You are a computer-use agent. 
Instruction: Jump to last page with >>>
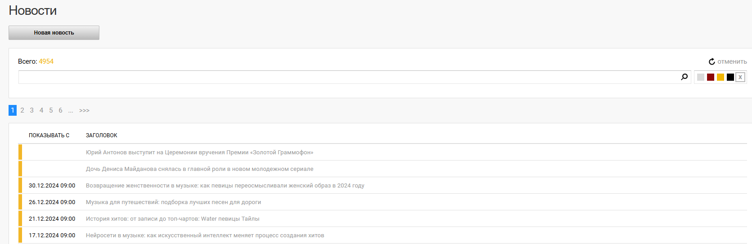click(84, 110)
